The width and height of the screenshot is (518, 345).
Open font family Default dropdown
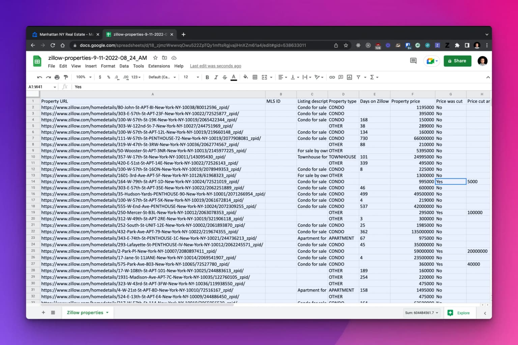click(x=162, y=77)
